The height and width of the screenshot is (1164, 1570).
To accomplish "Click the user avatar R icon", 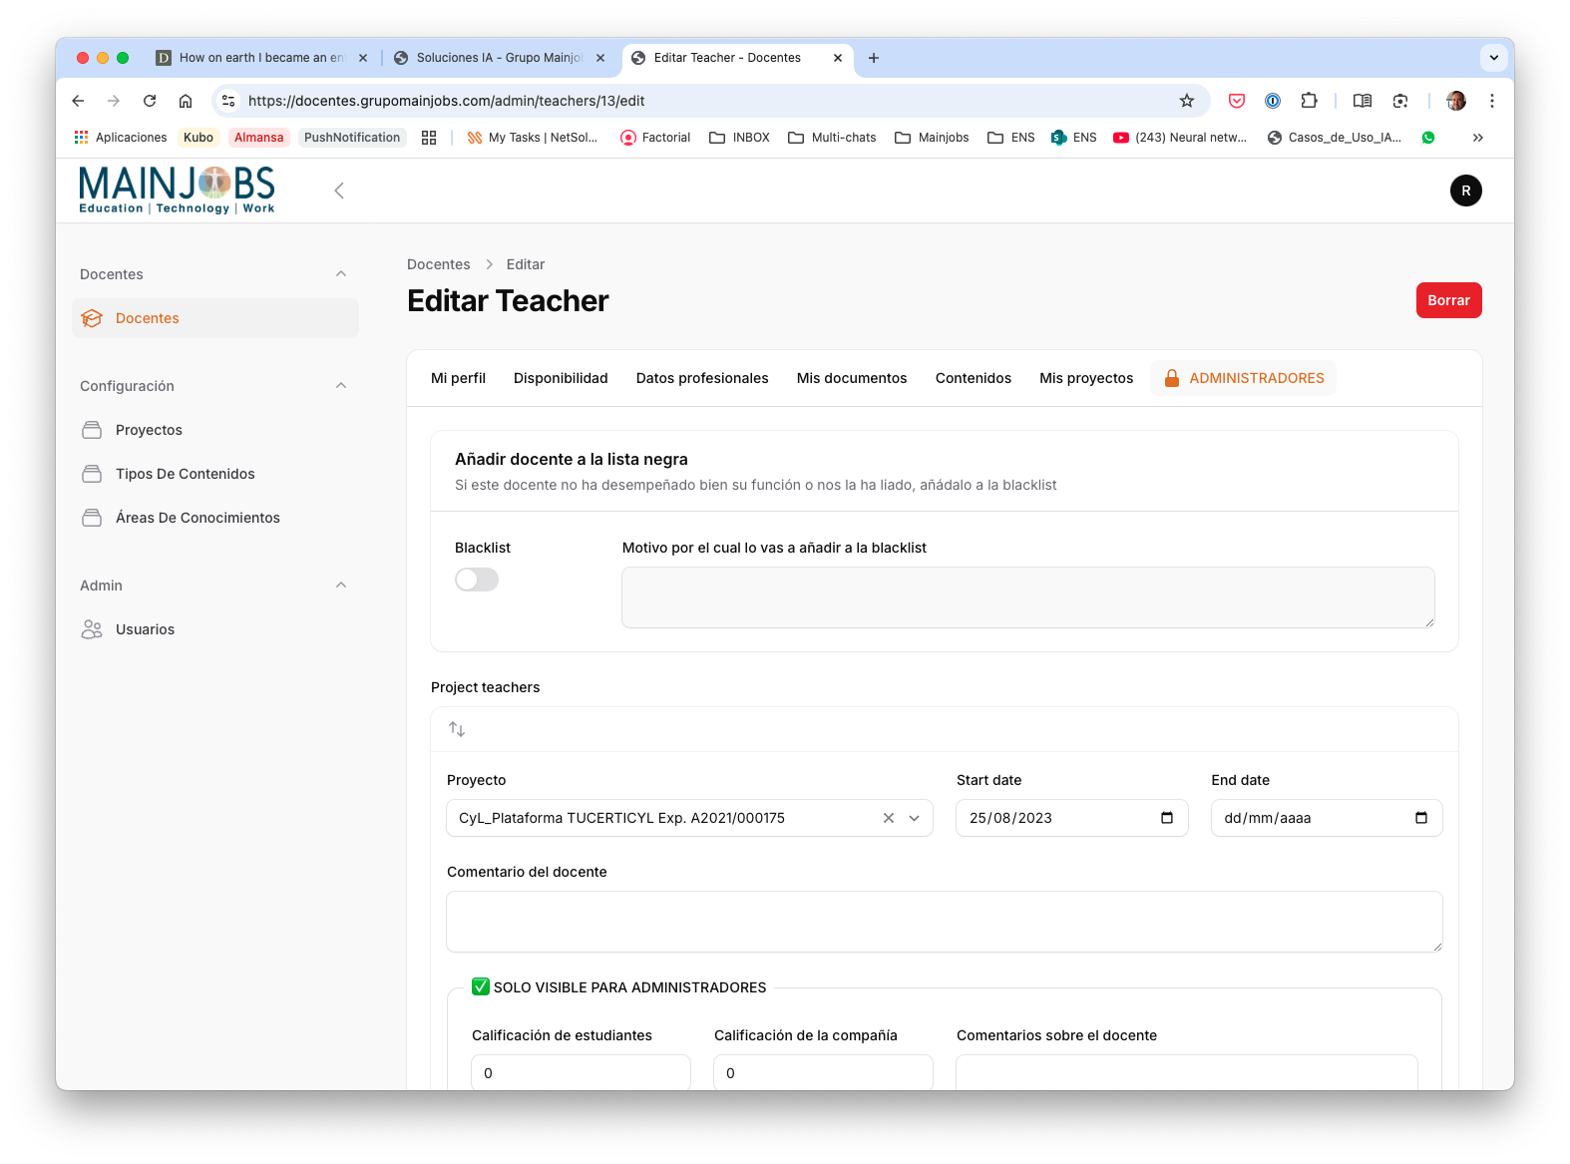I will coord(1465,191).
